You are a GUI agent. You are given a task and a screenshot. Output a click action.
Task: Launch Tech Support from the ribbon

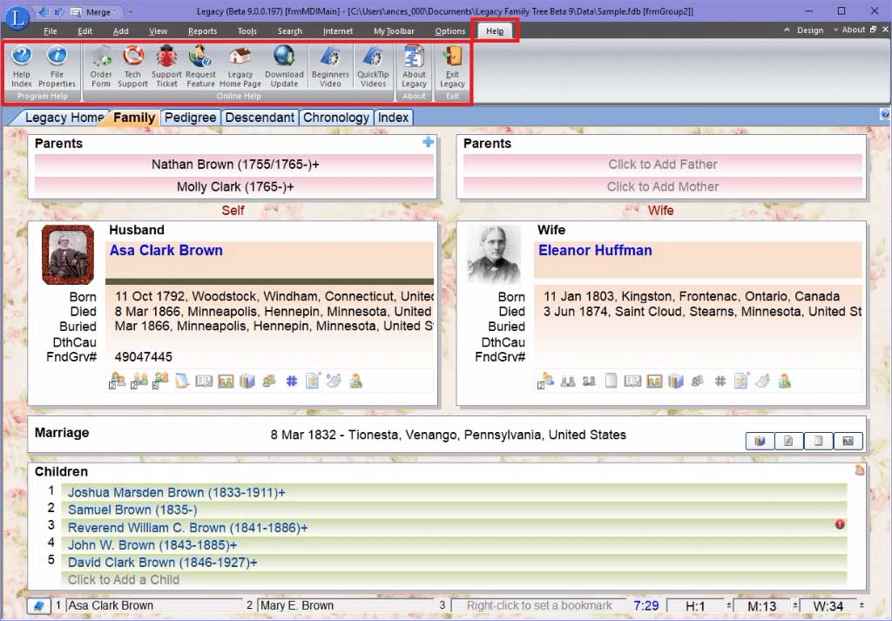pyautogui.click(x=132, y=66)
